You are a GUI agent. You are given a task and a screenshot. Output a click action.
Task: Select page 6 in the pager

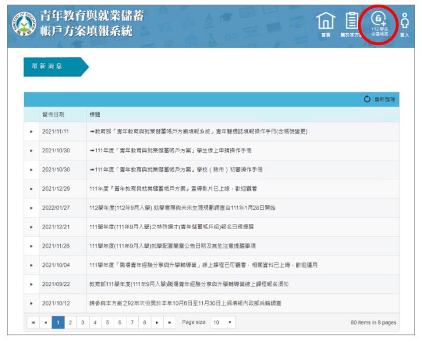pos(120,323)
